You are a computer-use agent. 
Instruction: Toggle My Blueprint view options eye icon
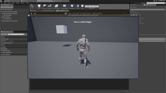point(26,34)
